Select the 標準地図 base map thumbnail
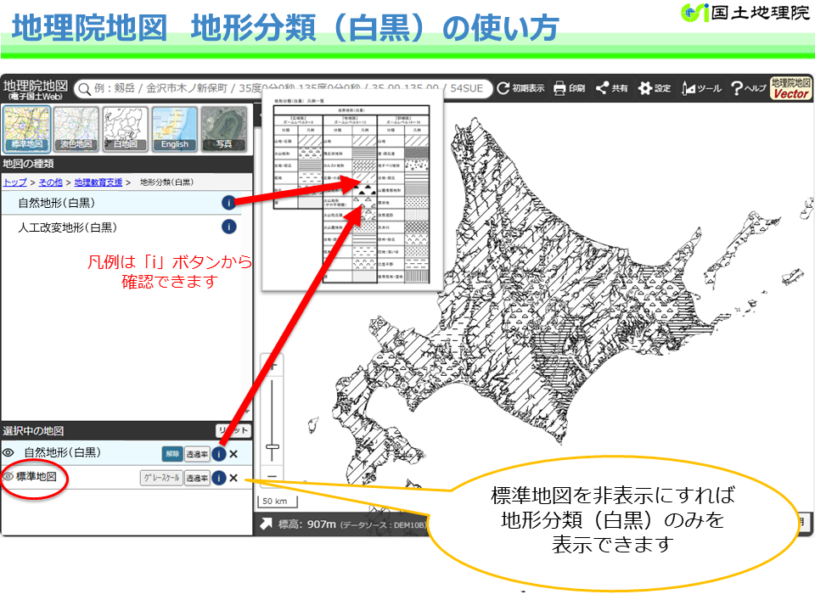This screenshot has height=611, width=815. (27, 129)
